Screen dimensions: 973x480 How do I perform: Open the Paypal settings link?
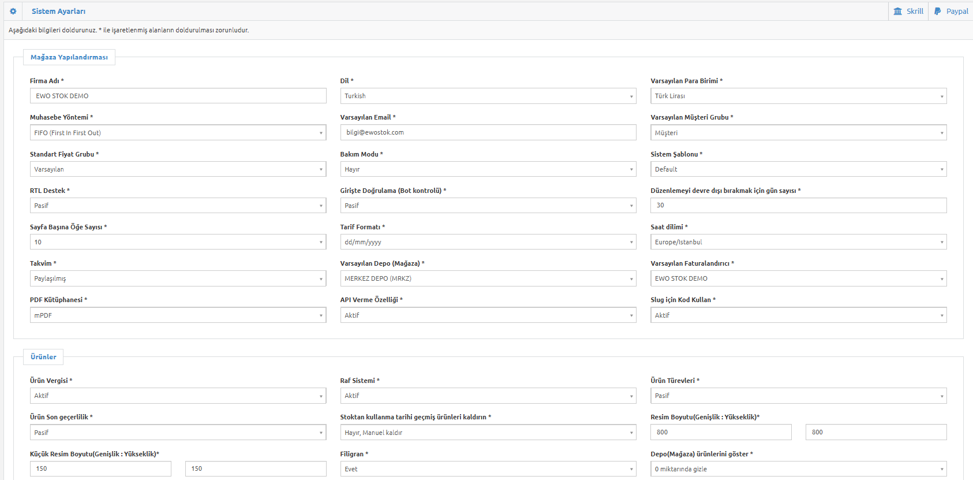(951, 11)
